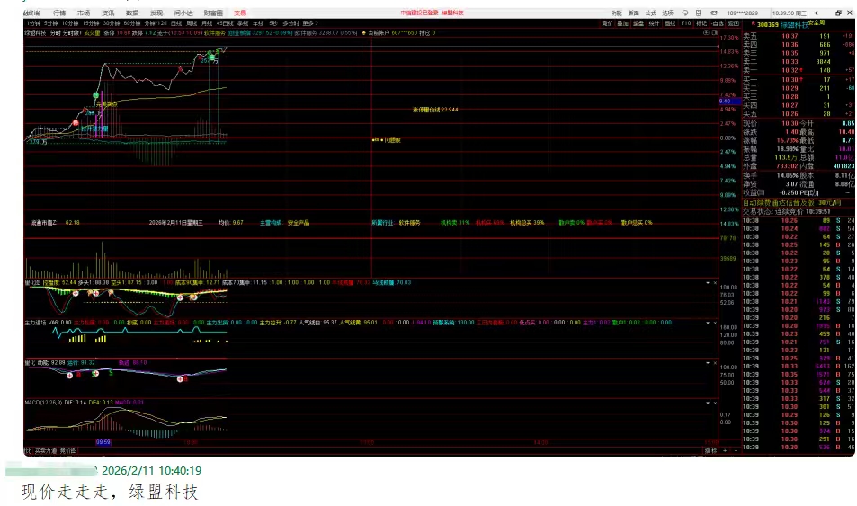Open the 资讯 menu
The width and height of the screenshot is (857, 506).
108,13
